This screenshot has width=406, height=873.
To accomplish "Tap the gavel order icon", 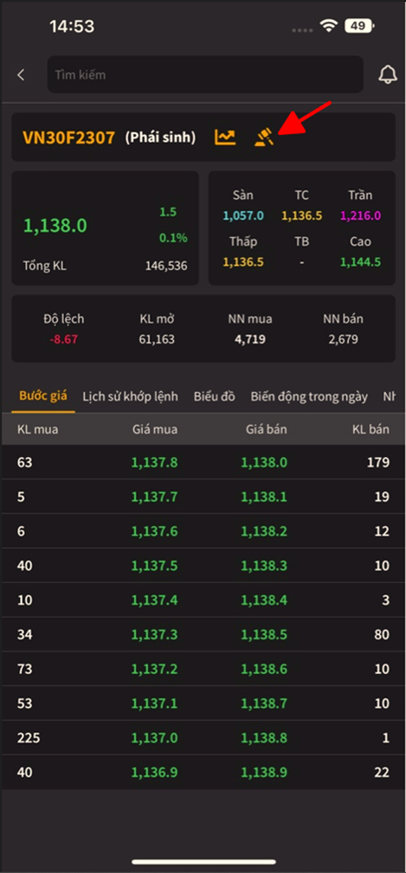I will point(264,137).
